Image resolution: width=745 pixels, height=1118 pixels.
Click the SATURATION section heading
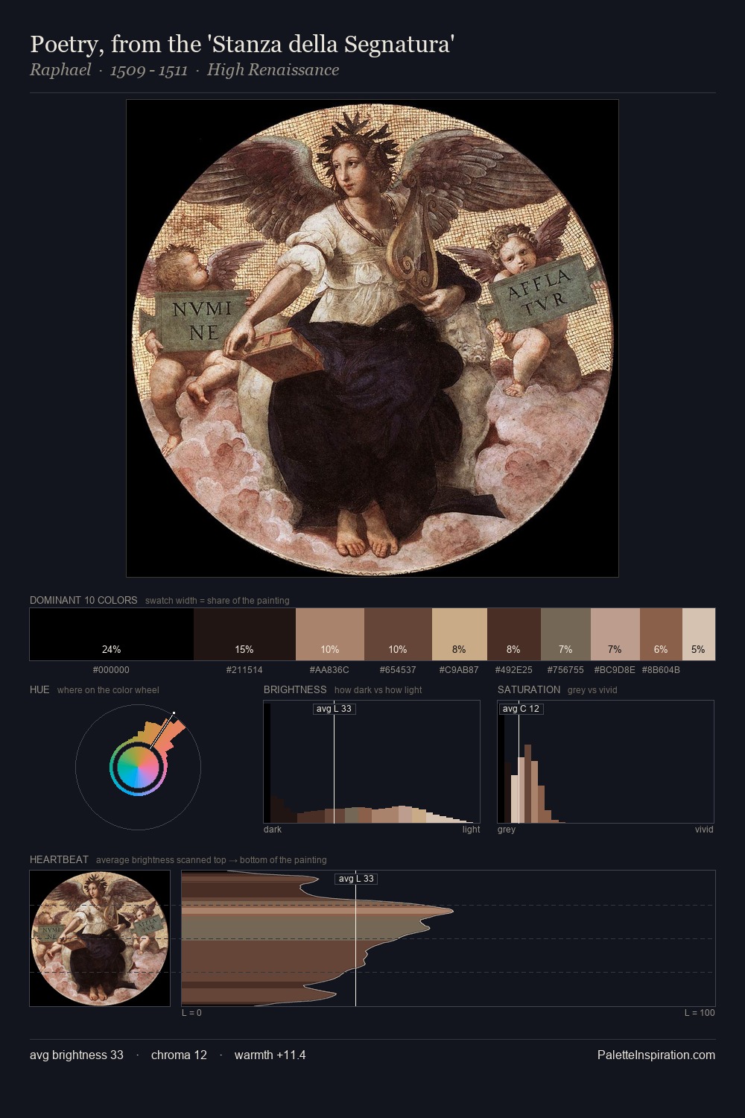pyautogui.click(x=529, y=689)
